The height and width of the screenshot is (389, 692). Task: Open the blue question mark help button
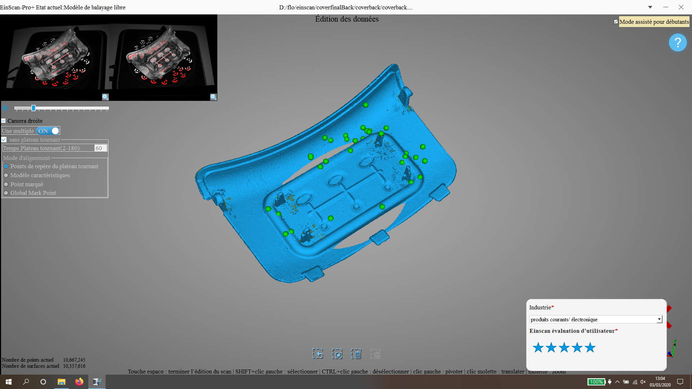678,43
